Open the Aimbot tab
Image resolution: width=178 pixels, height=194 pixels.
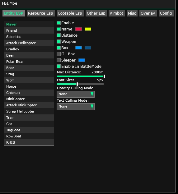click(x=116, y=13)
